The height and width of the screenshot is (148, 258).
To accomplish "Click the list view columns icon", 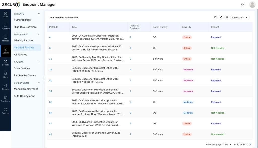I will (x=227, y=17).
